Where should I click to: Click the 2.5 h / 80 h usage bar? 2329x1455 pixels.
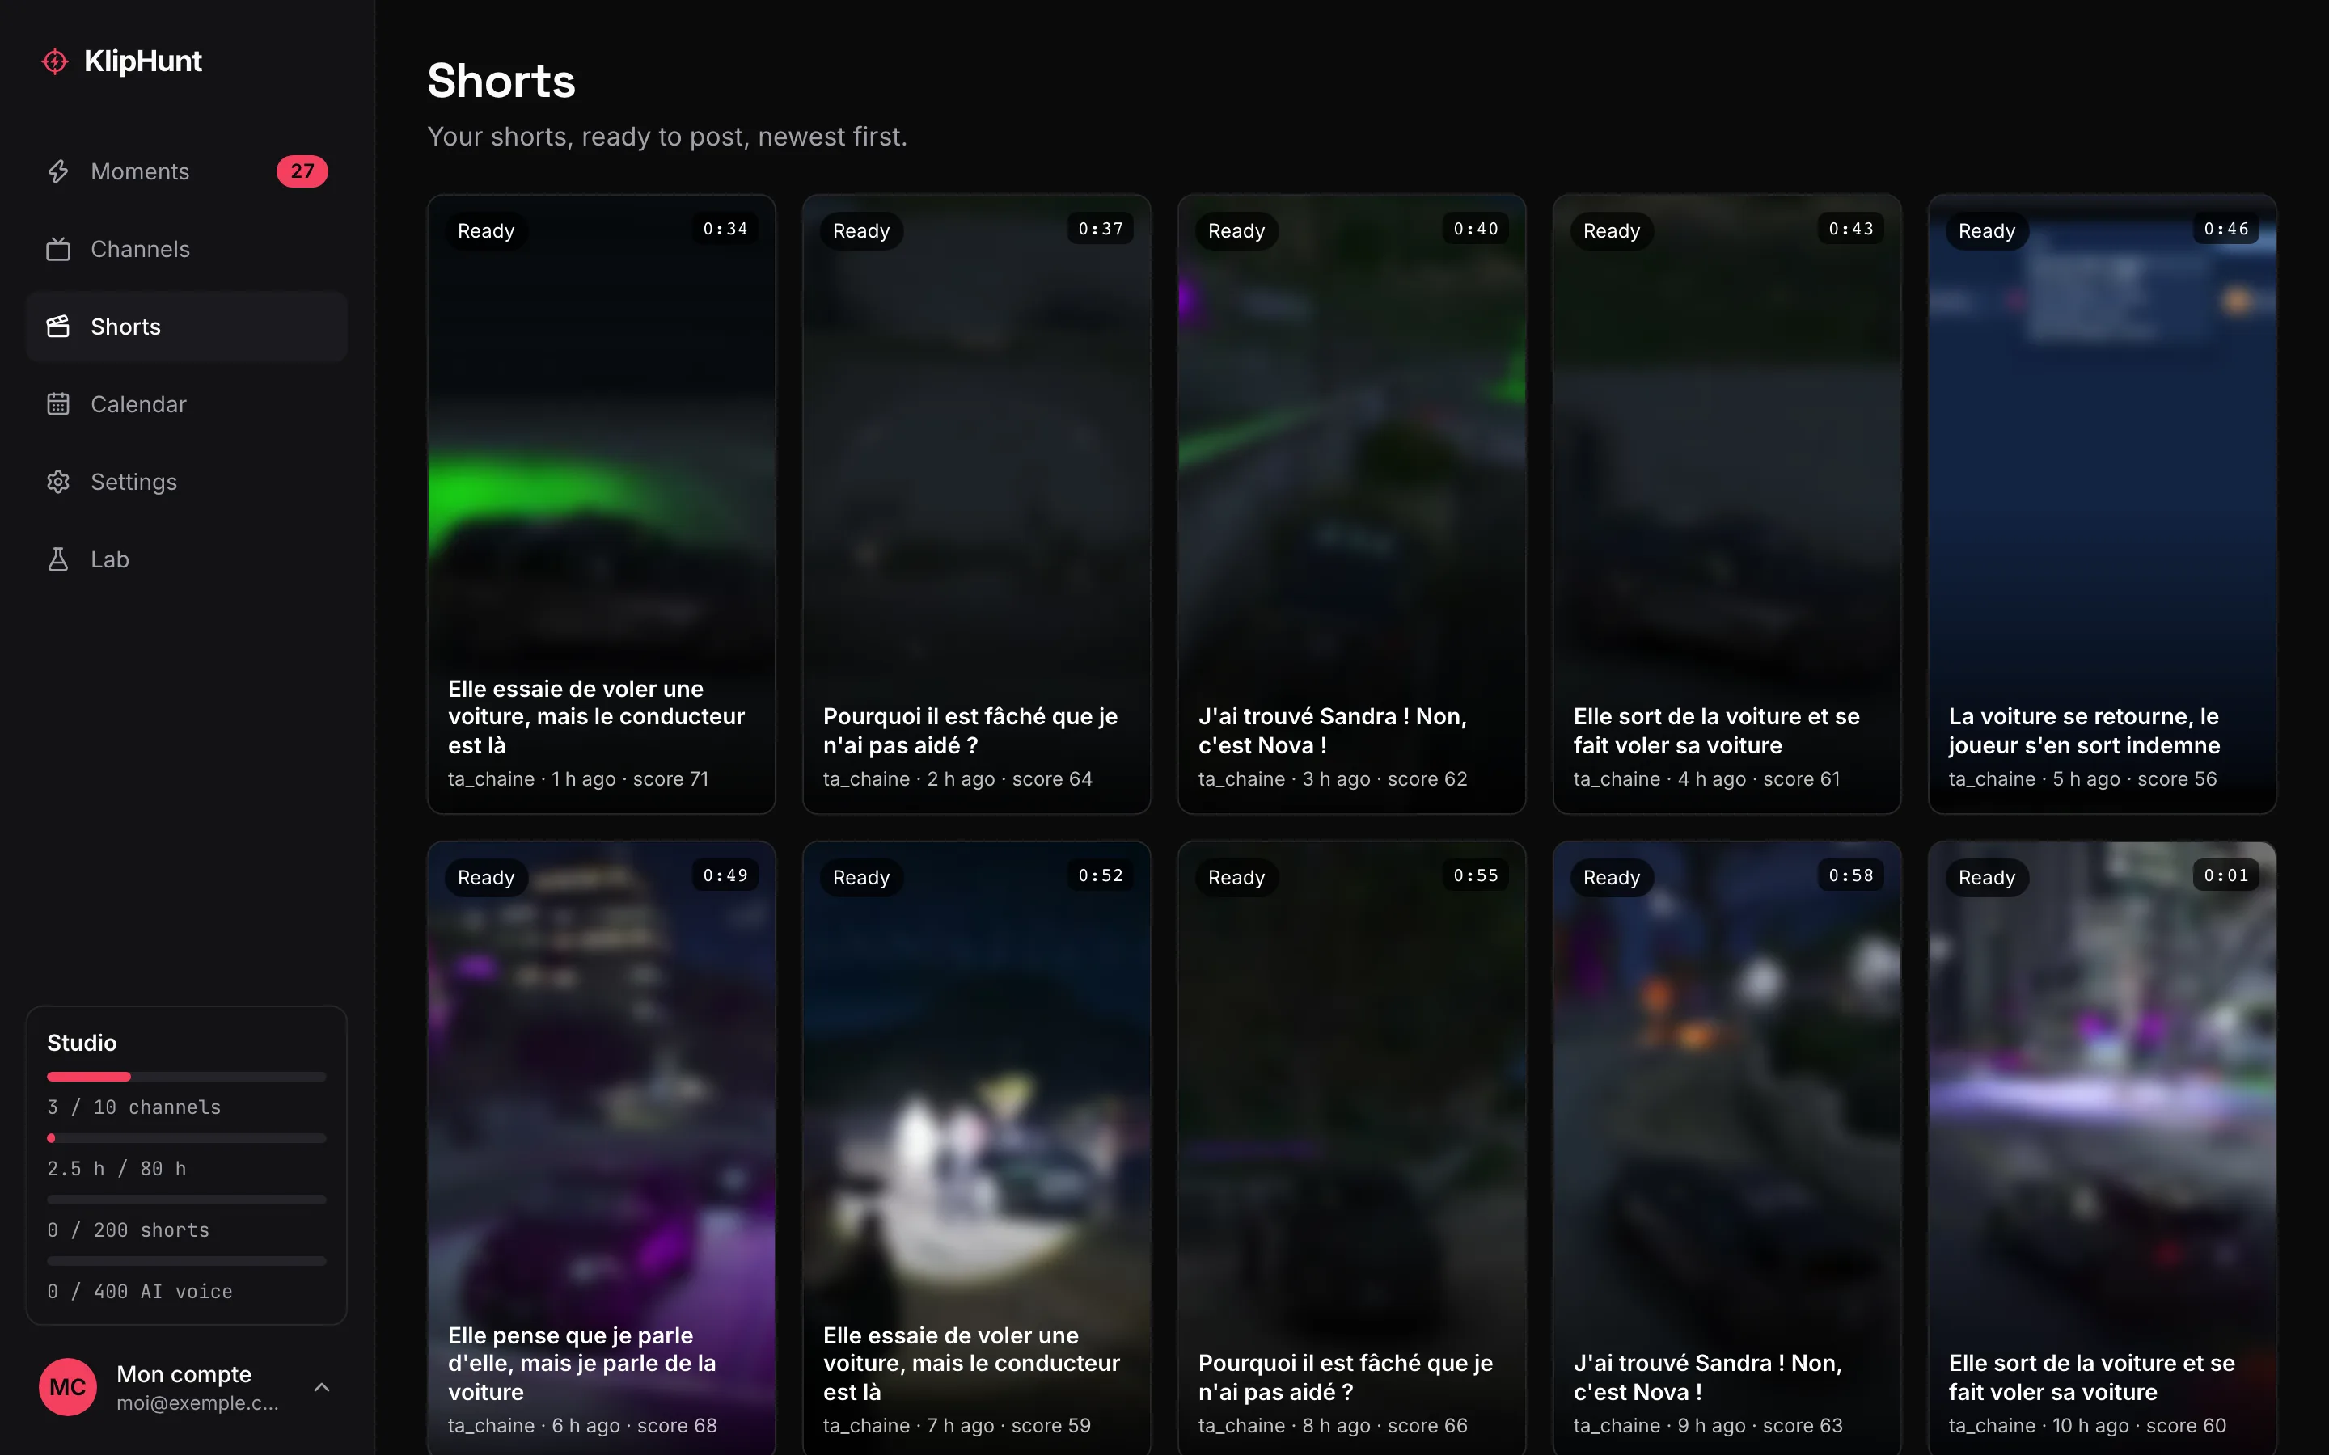[187, 1138]
